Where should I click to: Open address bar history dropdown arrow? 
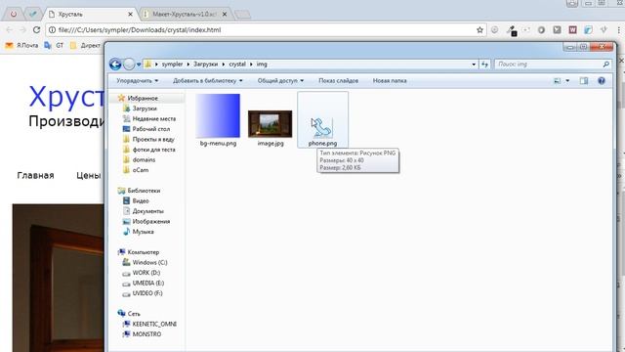(474, 65)
